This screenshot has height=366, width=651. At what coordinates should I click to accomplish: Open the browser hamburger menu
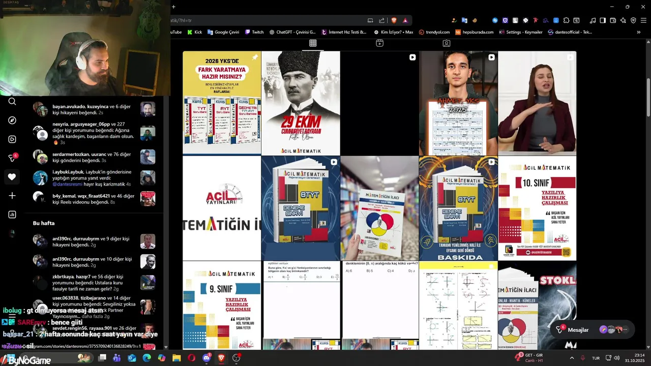point(643,20)
